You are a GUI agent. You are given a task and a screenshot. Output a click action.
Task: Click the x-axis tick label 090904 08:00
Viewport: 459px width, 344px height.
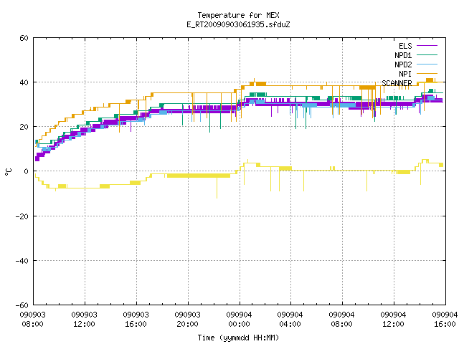pyautogui.click(x=341, y=320)
